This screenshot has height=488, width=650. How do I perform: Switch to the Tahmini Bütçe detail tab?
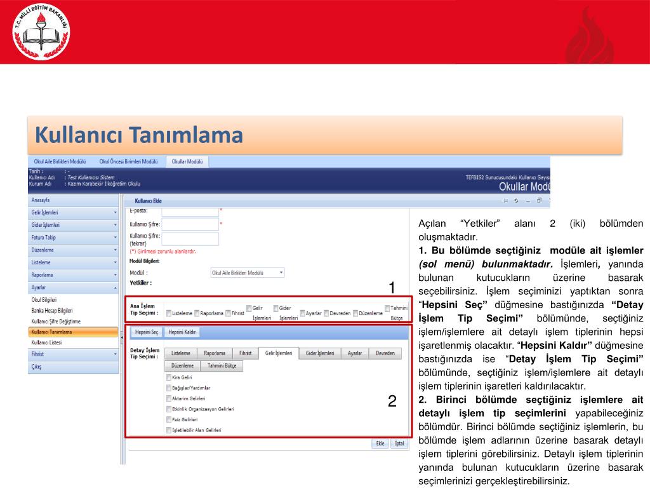tap(222, 365)
